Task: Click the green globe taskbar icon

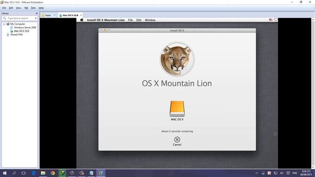Action: point(63,173)
